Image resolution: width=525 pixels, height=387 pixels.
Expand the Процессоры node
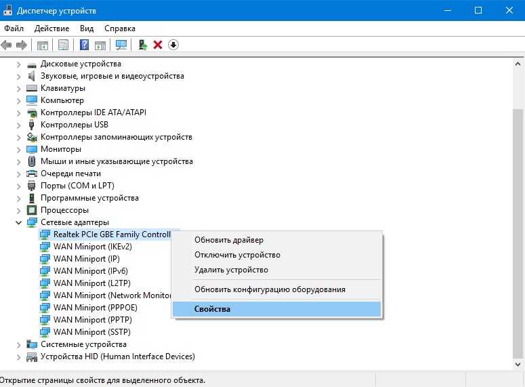click(x=19, y=210)
